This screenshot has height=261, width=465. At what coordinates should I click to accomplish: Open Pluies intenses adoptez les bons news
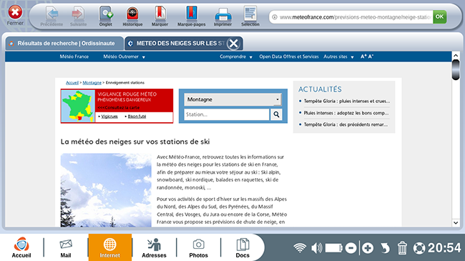346,113
